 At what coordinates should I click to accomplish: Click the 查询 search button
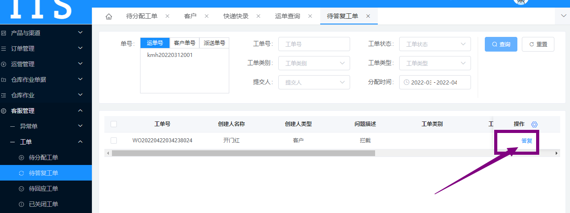click(x=501, y=44)
